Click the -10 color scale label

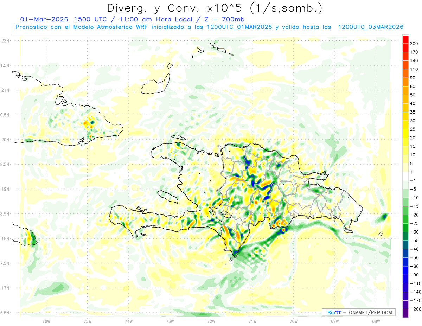point(414,198)
